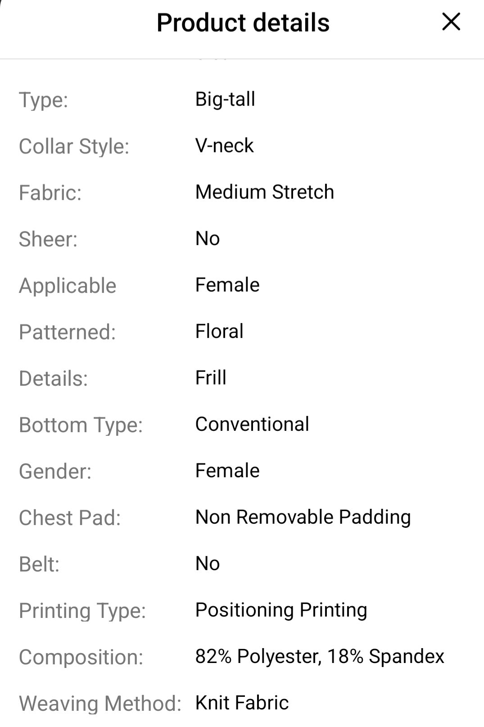Select the Positioning Printing value
484x727 pixels.
[281, 610]
